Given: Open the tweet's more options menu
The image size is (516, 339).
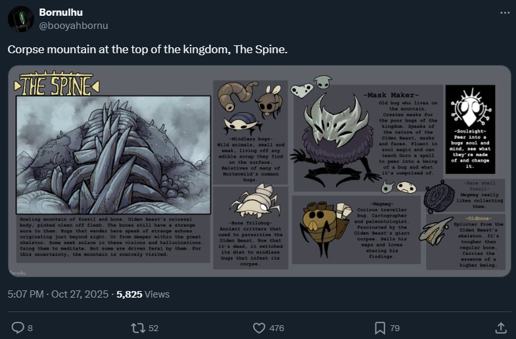Looking at the screenshot, I should [x=505, y=12].
